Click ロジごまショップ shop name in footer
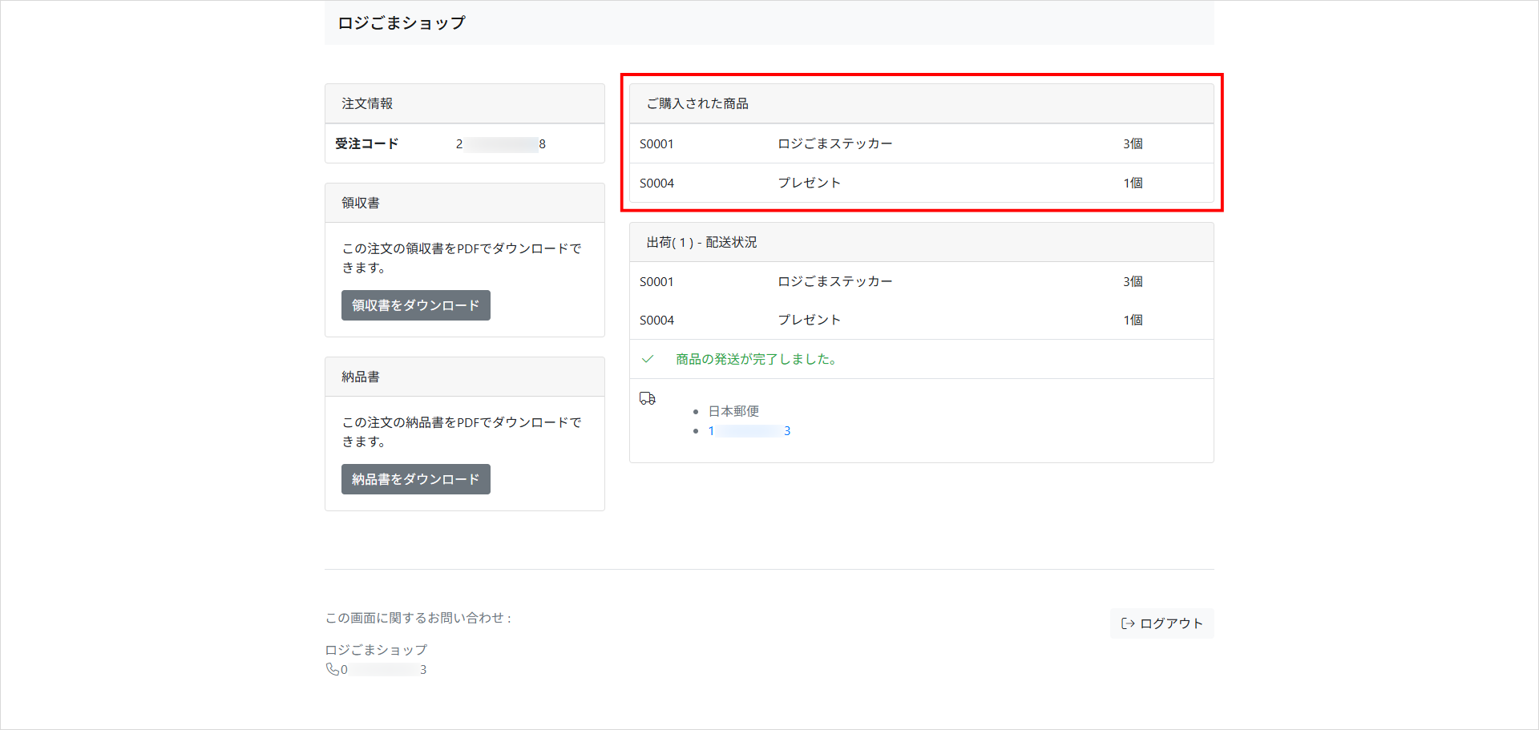 [376, 650]
